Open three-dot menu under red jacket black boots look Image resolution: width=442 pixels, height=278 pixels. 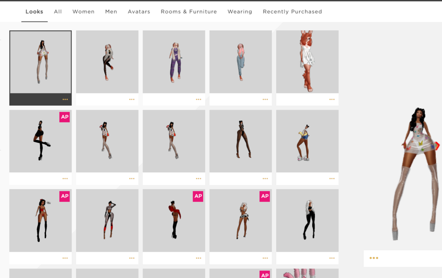coord(198,258)
